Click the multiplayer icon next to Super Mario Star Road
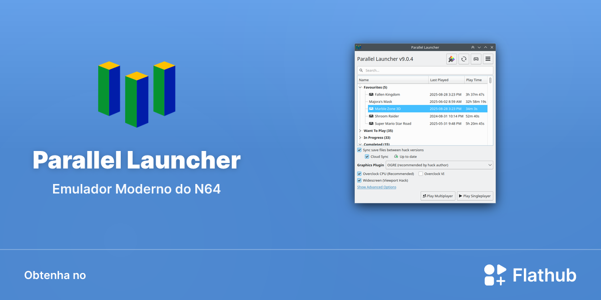This screenshot has height=300, width=601. pos(371,123)
